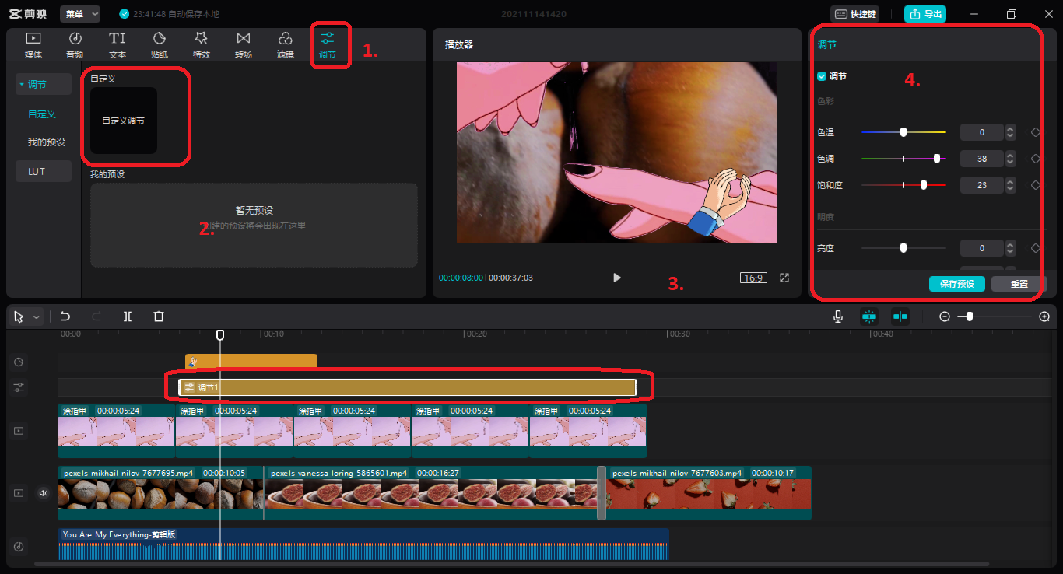Play the video in the player
Viewport: 1063px width, 574px height.
point(617,278)
